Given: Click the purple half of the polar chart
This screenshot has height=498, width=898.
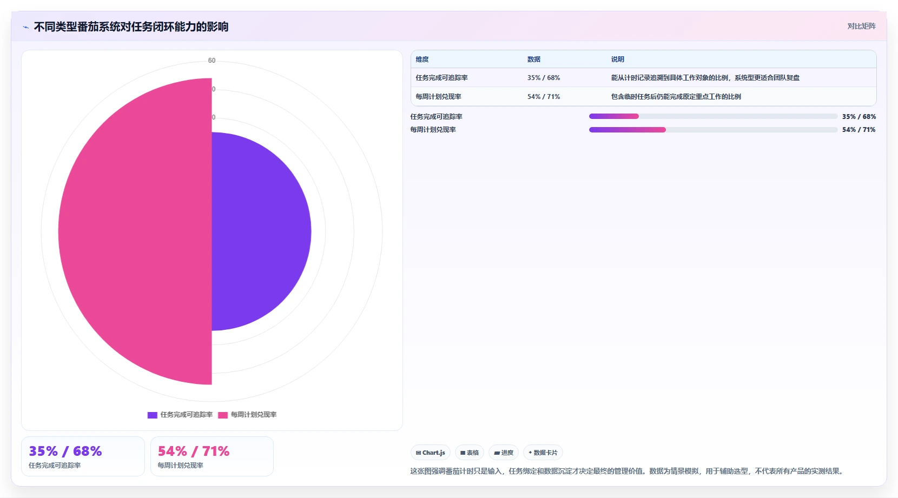Looking at the screenshot, I should [261, 231].
